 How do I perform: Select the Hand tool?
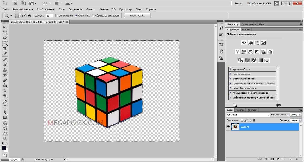click(x=5, y=134)
